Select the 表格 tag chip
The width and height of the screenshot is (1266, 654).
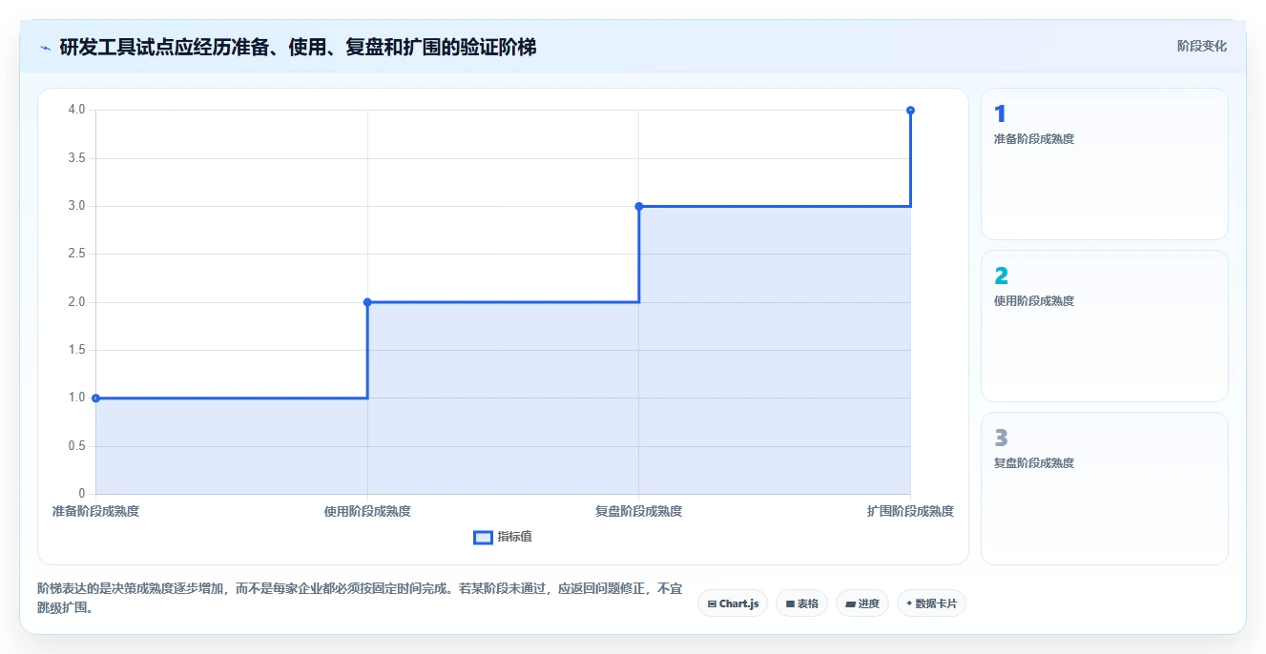(801, 603)
